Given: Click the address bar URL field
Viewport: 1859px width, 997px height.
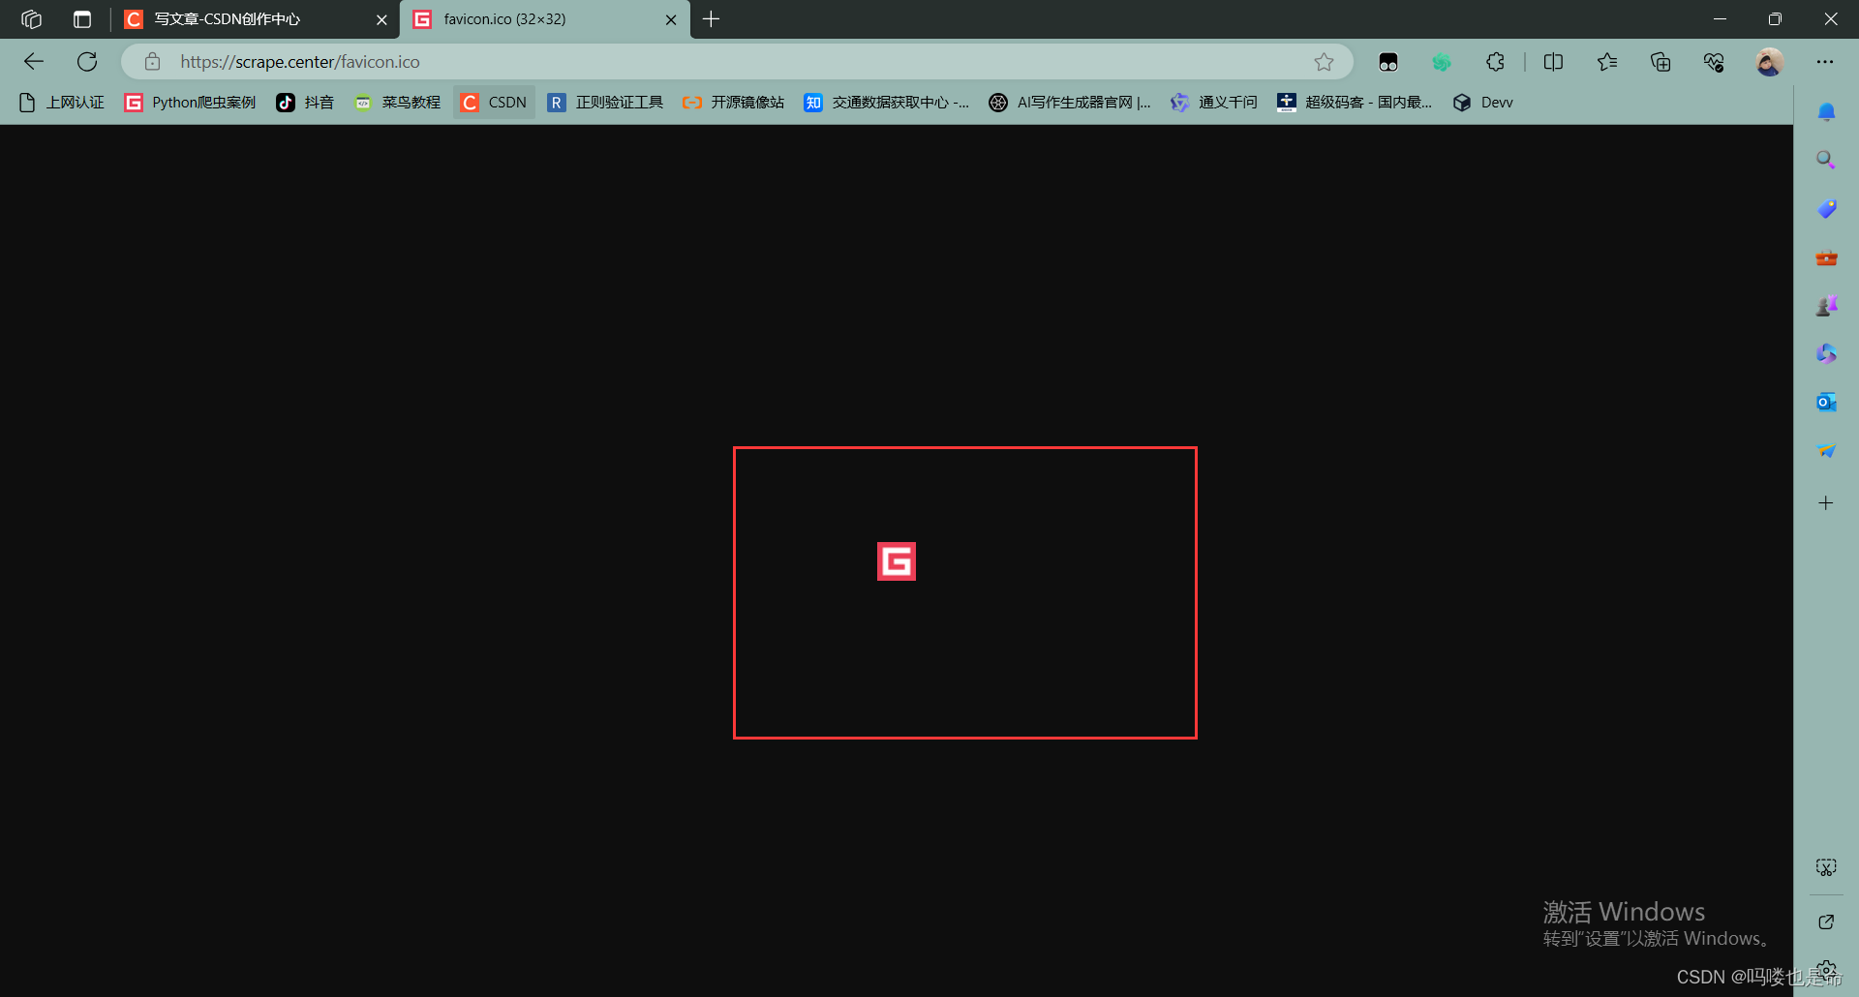Looking at the screenshot, I should pos(736,62).
